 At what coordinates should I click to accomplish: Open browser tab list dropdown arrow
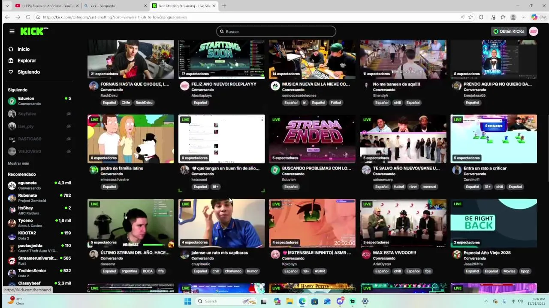(x=7, y=6)
